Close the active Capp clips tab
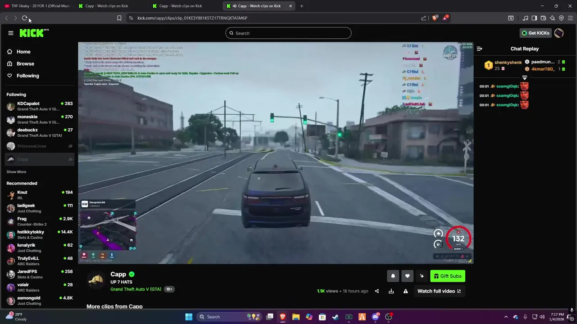 tap(290, 6)
